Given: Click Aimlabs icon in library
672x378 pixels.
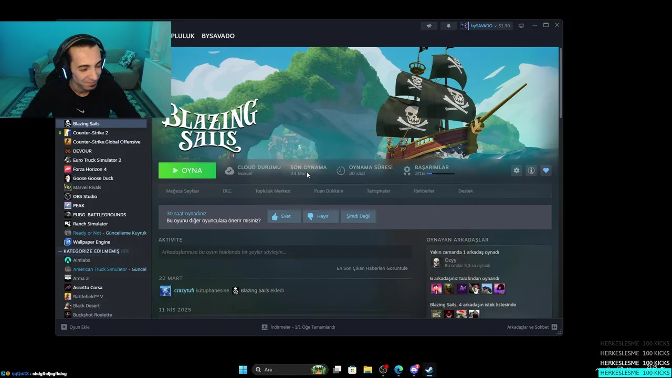Looking at the screenshot, I should 68,260.
